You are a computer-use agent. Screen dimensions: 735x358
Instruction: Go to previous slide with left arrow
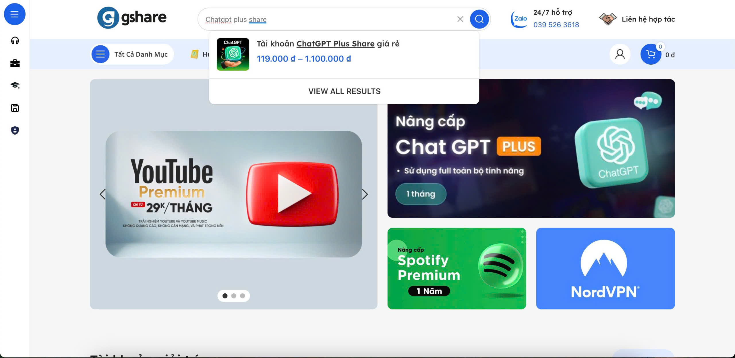coord(102,195)
